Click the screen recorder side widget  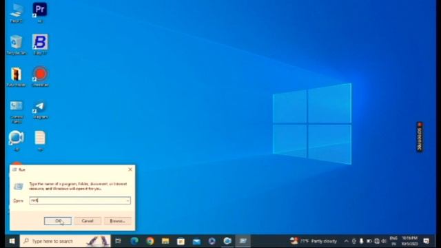420,137
